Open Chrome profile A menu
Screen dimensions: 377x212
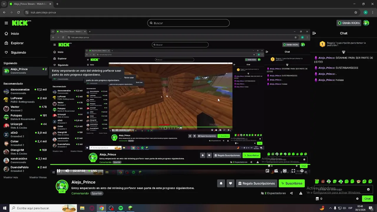tap(366, 12)
